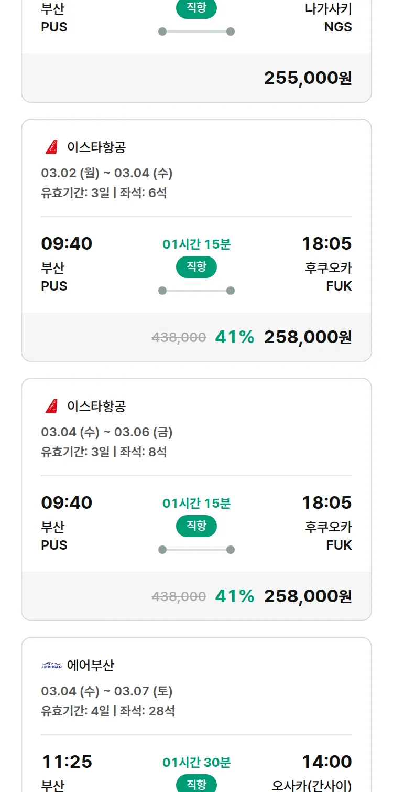Click the 03.04 (수) ~ 03.07 (토) date range

[x=107, y=691]
